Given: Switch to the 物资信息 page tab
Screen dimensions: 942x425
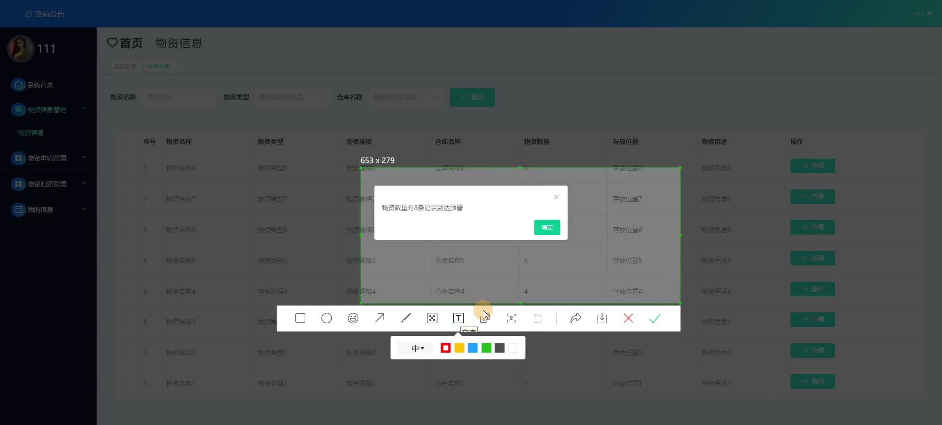Looking at the screenshot, I should [160, 67].
